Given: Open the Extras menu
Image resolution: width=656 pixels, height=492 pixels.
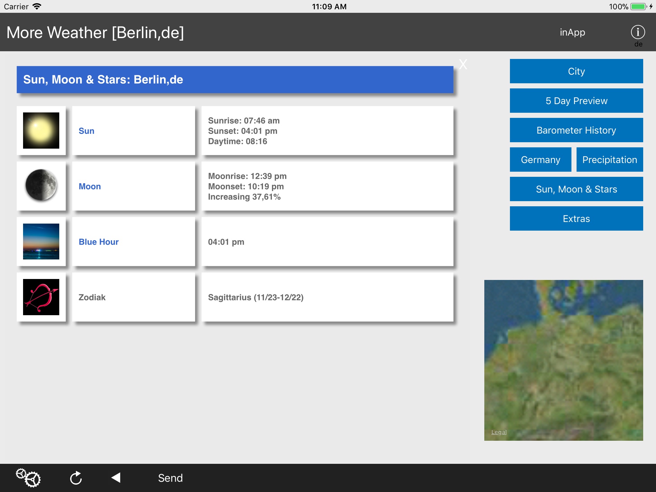Looking at the screenshot, I should point(576,218).
